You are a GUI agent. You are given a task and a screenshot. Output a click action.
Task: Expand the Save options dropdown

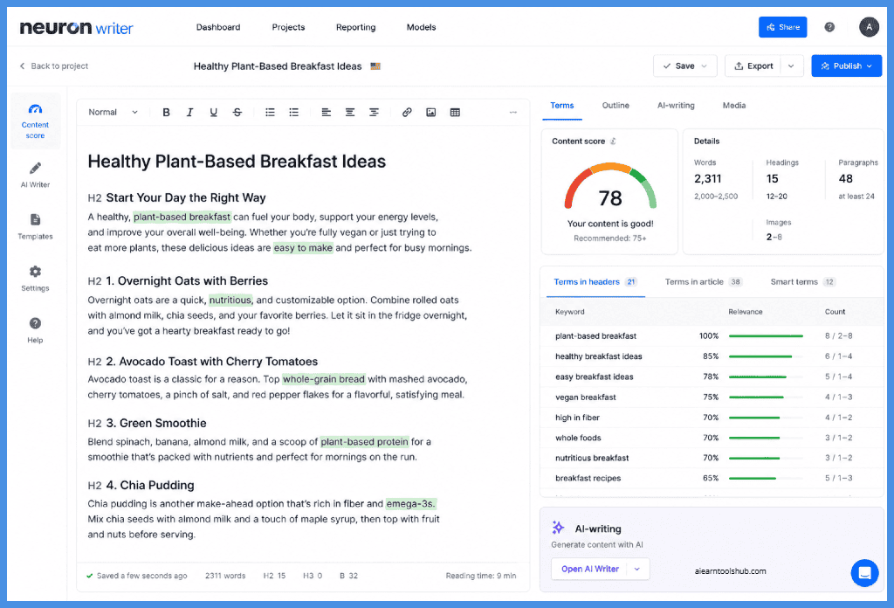[x=705, y=66]
